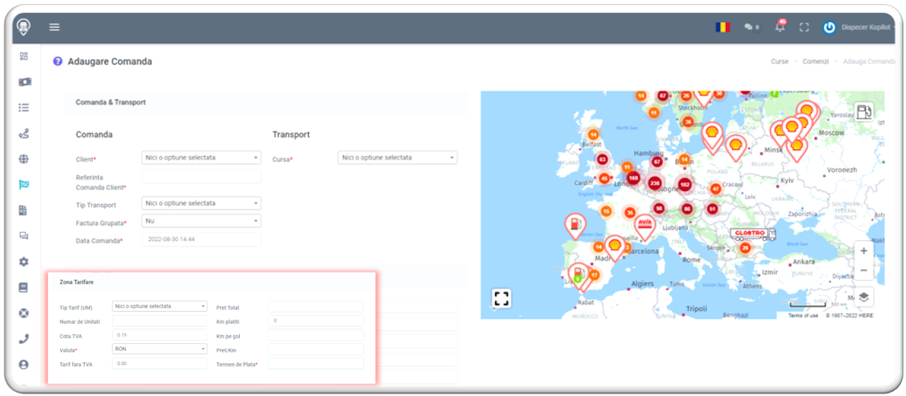The width and height of the screenshot is (906, 396).
Task: Click the notification bell icon
Action: point(780,27)
